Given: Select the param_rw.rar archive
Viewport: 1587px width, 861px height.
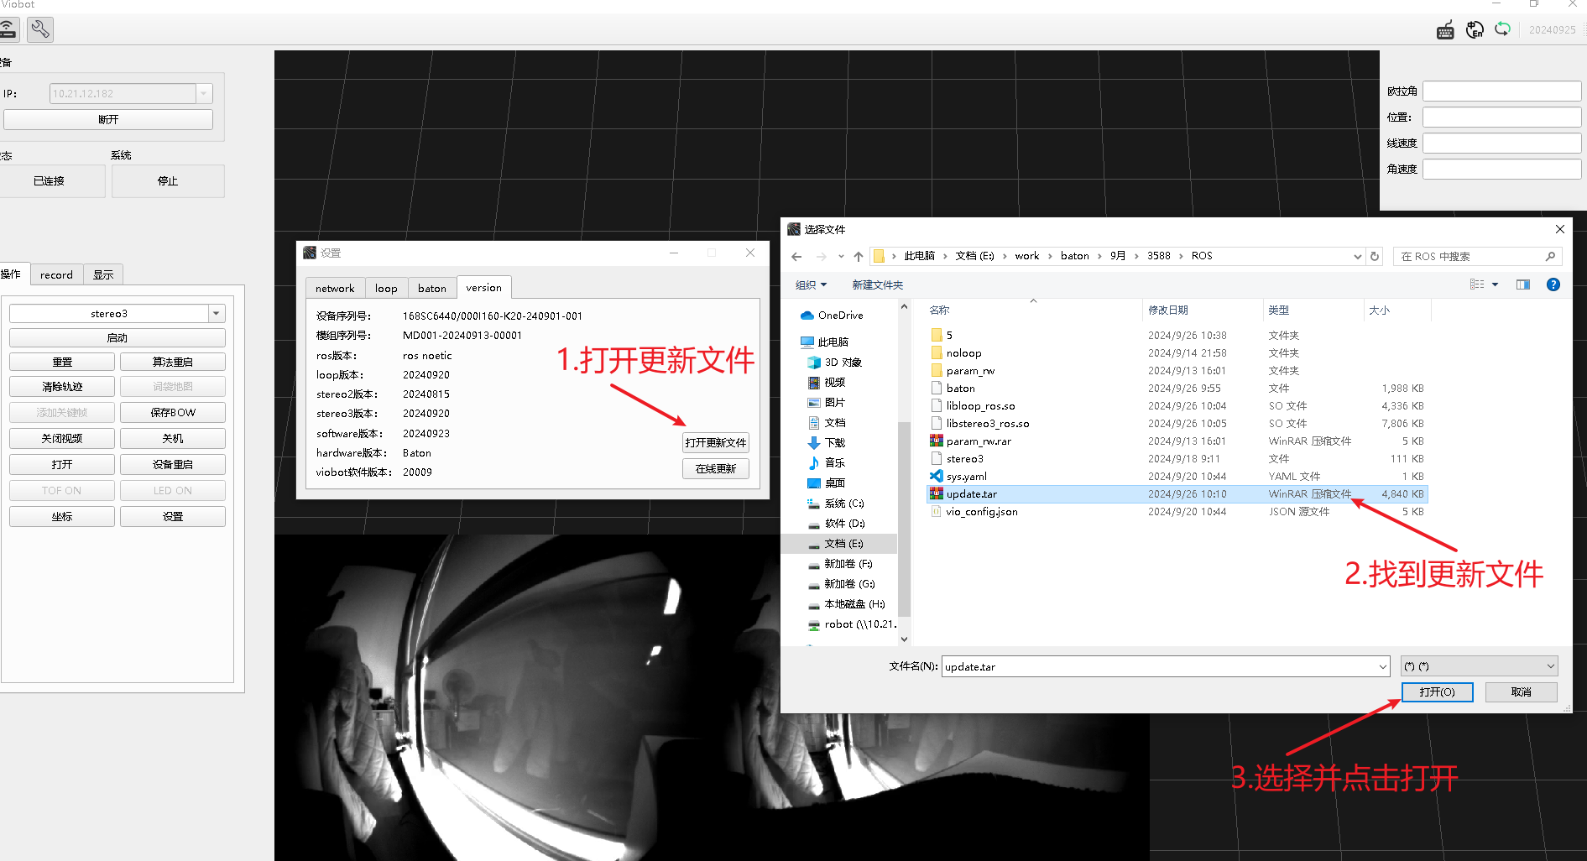Looking at the screenshot, I should [1177, 441].
